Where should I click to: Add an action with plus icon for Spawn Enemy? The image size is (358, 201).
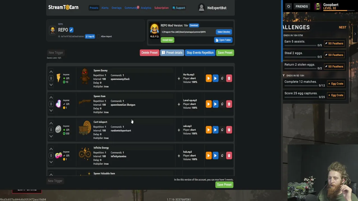[179, 79]
